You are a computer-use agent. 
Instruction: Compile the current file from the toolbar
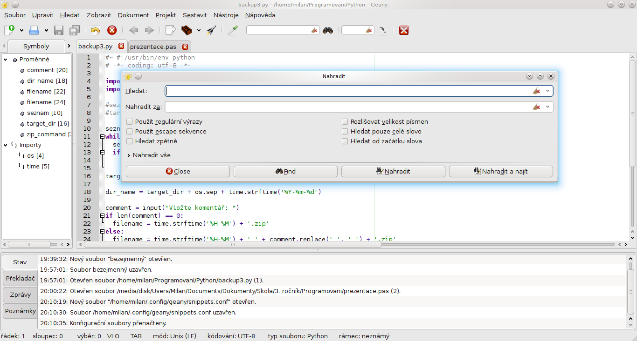click(x=171, y=30)
